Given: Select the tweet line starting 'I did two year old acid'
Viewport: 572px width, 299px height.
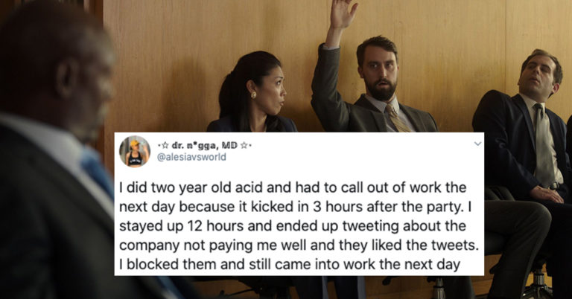Looking at the screenshot, I should [x=293, y=187].
